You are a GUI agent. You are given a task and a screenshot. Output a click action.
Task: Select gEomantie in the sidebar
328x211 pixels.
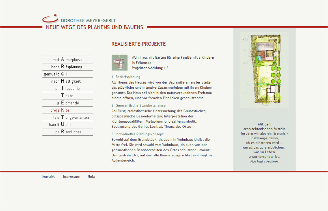tap(68, 103)
